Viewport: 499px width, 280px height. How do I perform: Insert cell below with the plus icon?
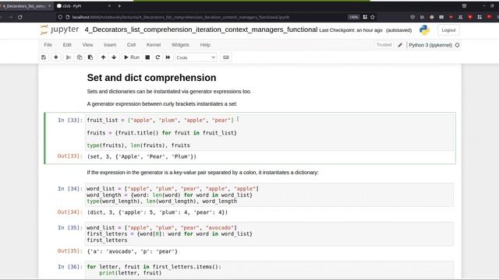[x=55, y=58]
